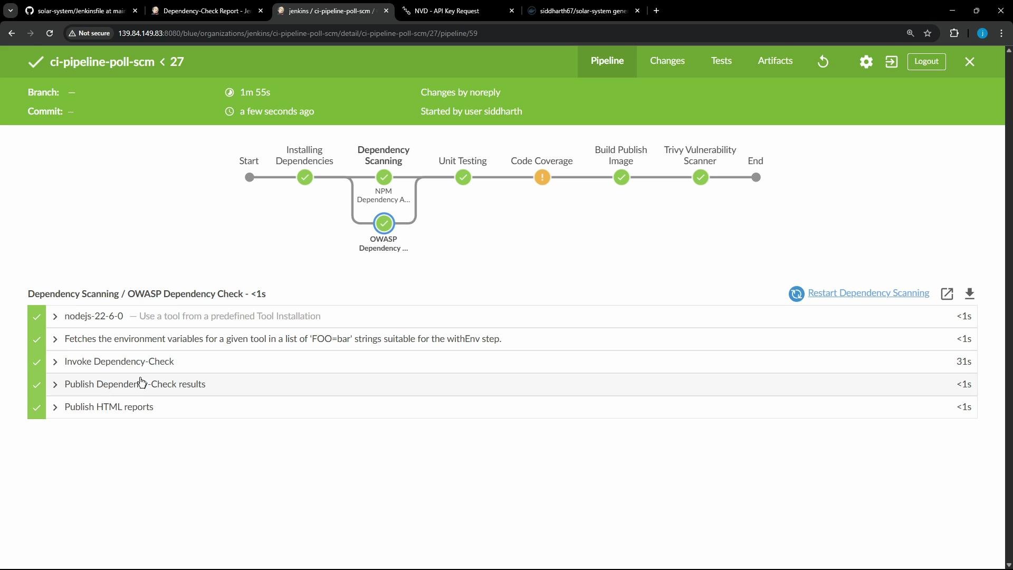Close the NVD API Key Request browser tab
This screenshot has width=1013, height=570.
coord(512,11)
